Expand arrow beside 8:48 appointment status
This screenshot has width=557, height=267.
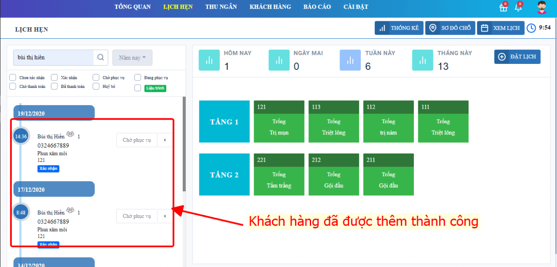(x=164, y=216)
